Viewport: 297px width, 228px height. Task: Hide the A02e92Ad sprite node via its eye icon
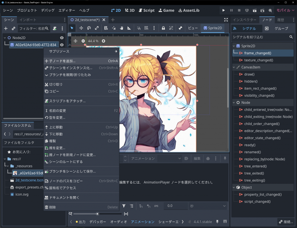(x=62, y=45)
